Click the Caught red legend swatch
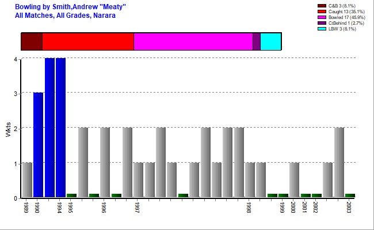The height and width of the screenshot is (230, 374). tap(322, 11)
